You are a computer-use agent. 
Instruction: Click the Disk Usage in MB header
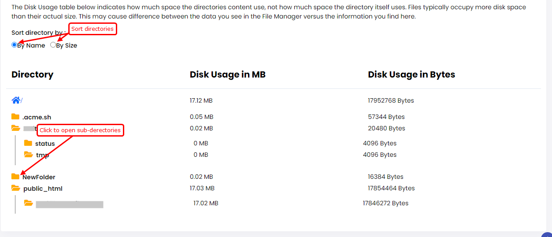[227, 74]
